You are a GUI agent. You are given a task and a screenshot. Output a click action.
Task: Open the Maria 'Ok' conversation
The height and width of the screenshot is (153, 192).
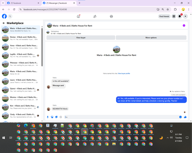point(20,73)
